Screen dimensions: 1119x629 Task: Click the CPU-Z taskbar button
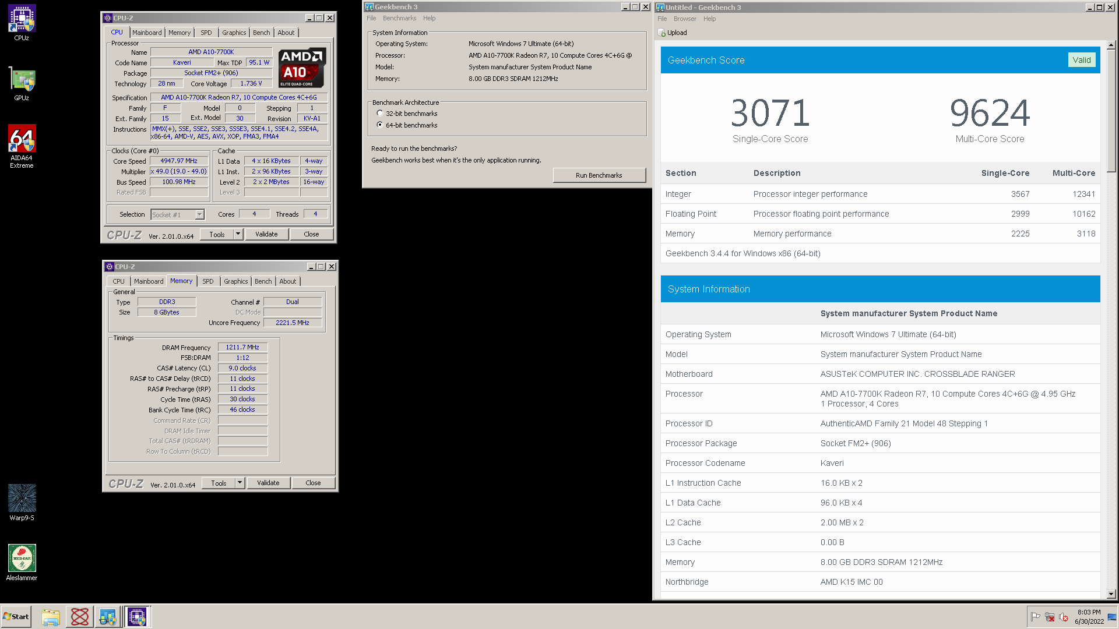[x=137, y=617]
